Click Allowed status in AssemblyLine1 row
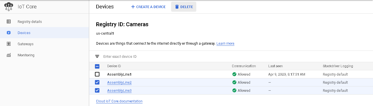The height and width of the screenshot is (106, 373). coord(244,74)
